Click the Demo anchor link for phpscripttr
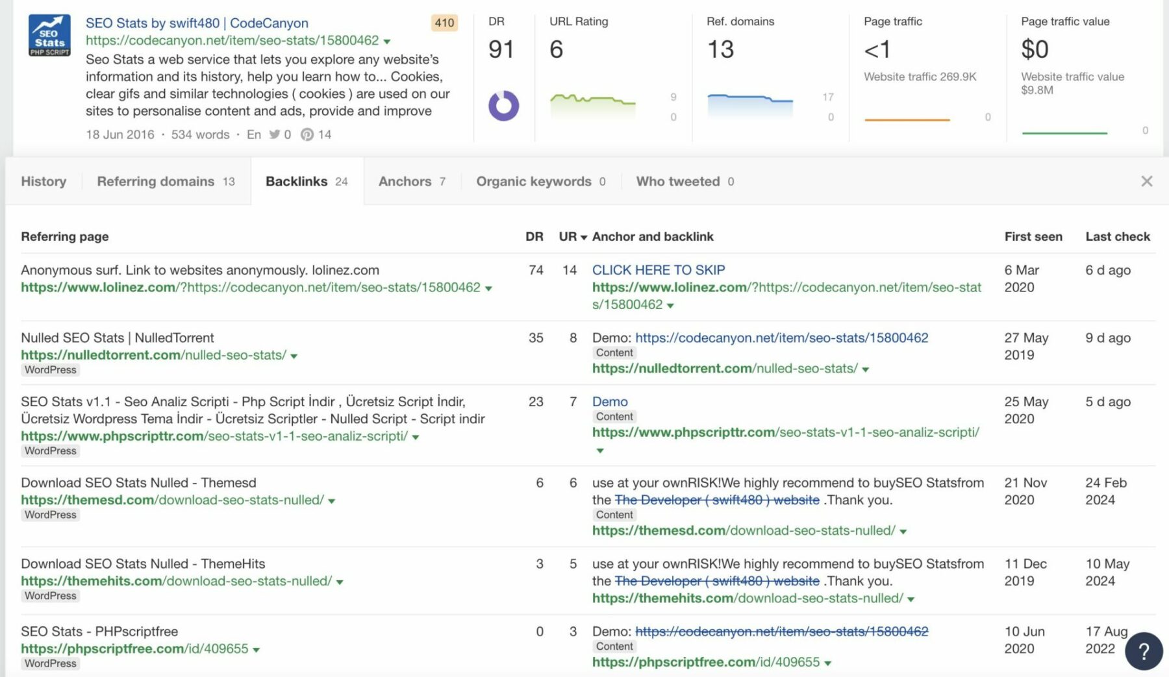The height and width of the screenshot is (677, 1169). [609, 402]
